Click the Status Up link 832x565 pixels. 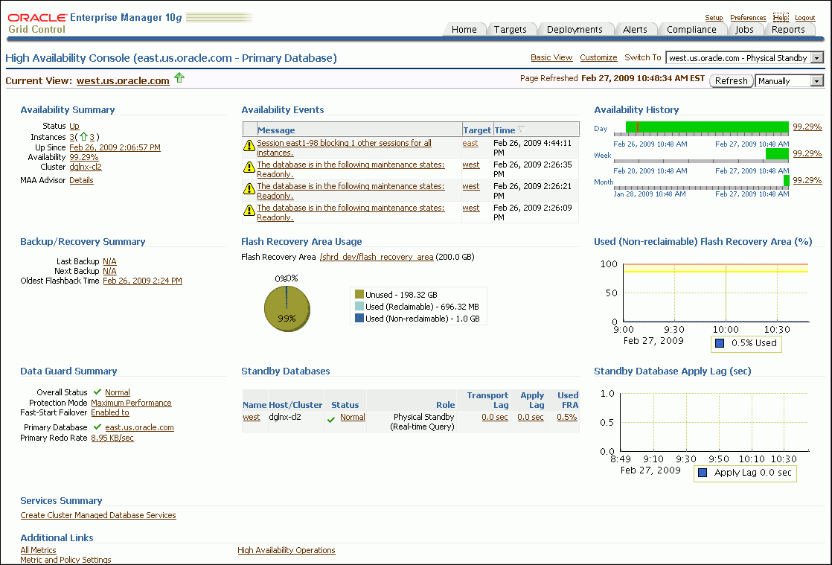click(74, 126)
